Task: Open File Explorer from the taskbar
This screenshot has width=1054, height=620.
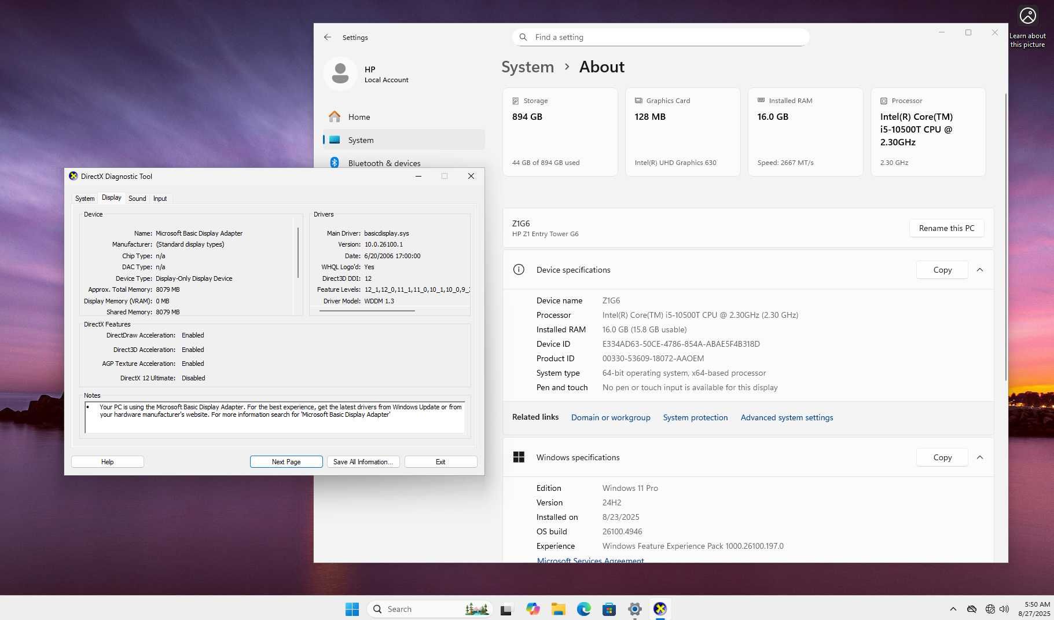Action: click(x=558, y=609)
